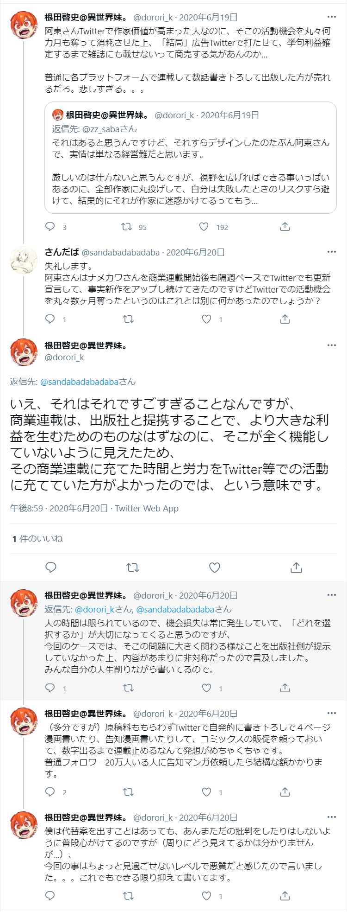The image size is (347, 912).
Task: Retweet the top tweet with 95 retweets
Action: (127, 227)
